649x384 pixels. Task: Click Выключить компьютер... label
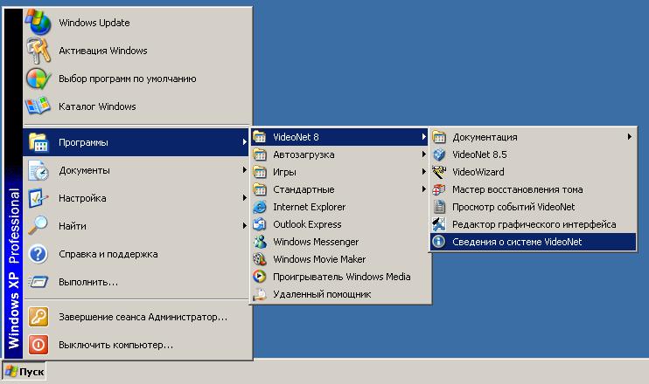[115, 345]
